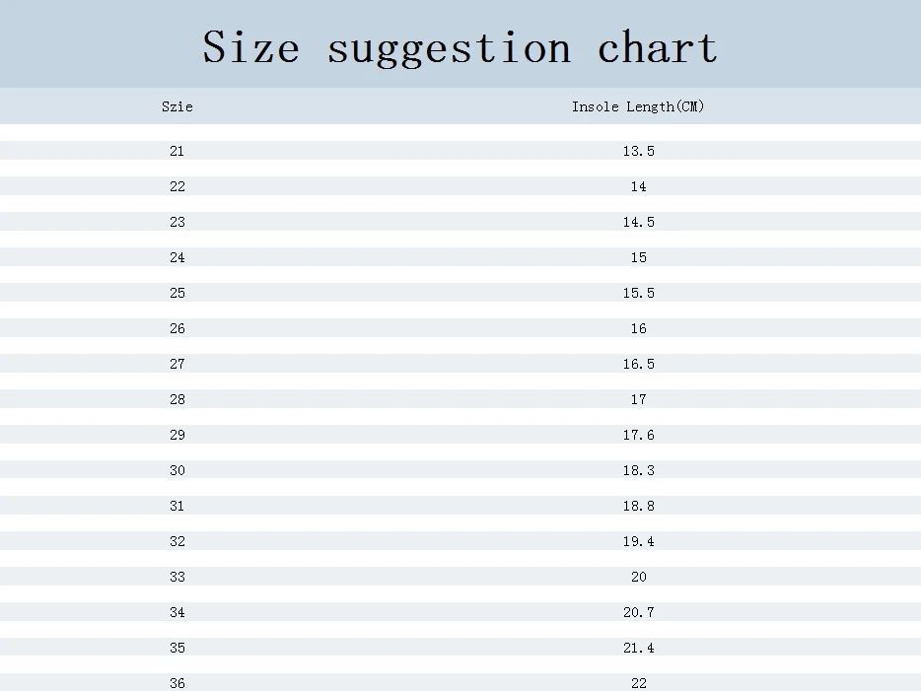Click size 21 in the chart
This screenshot has height=691, width=921.
click(177, 151)
